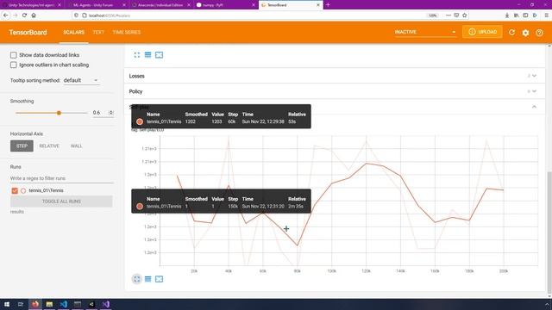
Task: Click the UPLOAD button
Action: coord(482,32)
